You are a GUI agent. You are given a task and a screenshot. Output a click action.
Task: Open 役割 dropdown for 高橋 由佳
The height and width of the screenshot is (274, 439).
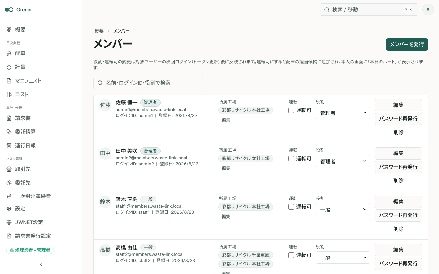343,258
